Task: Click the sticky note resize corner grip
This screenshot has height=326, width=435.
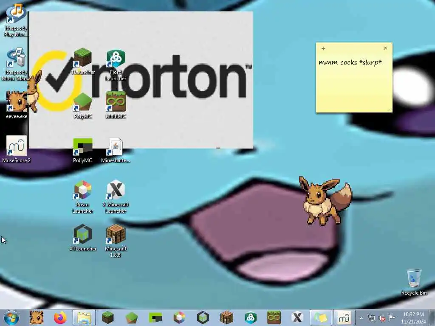Action: click(390, 110)
